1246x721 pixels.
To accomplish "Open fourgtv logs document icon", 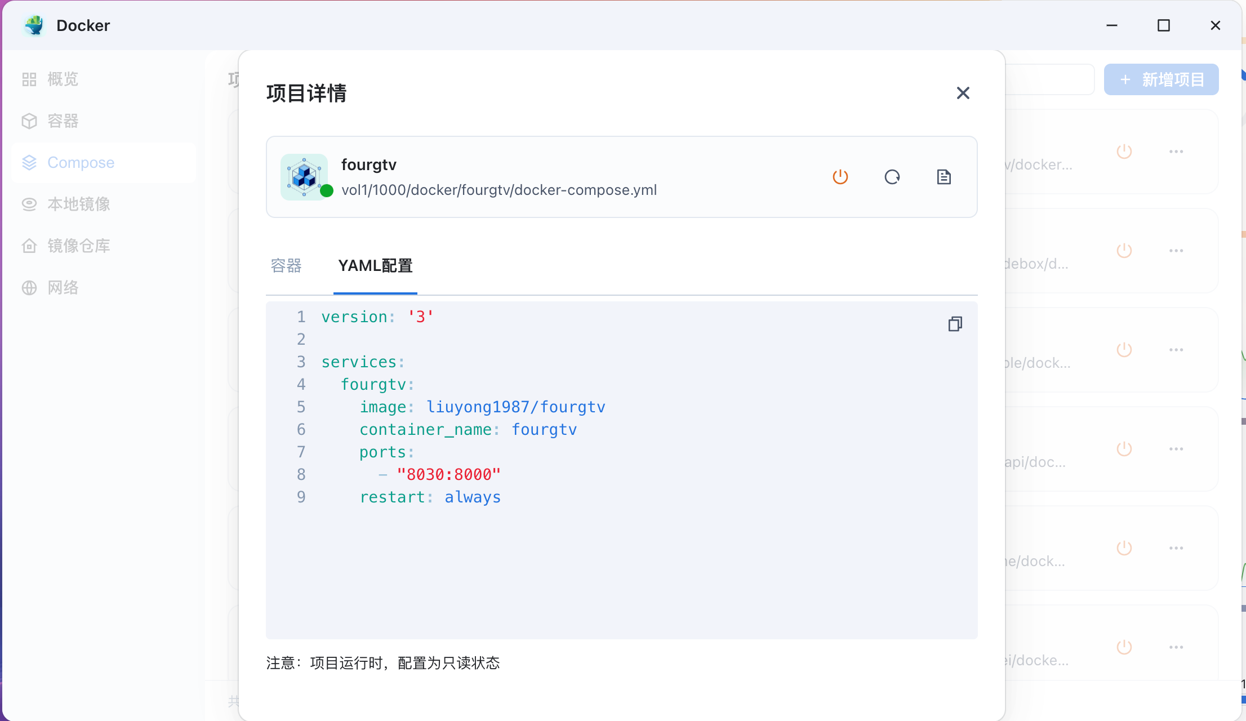I will click(x=944, y=177).
